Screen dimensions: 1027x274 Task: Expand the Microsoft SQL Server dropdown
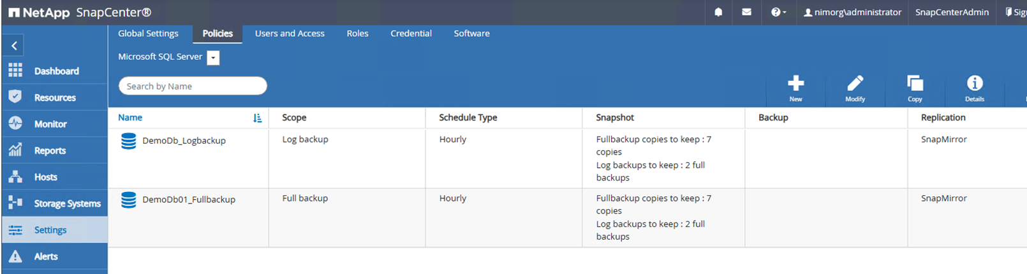point(214,58)
